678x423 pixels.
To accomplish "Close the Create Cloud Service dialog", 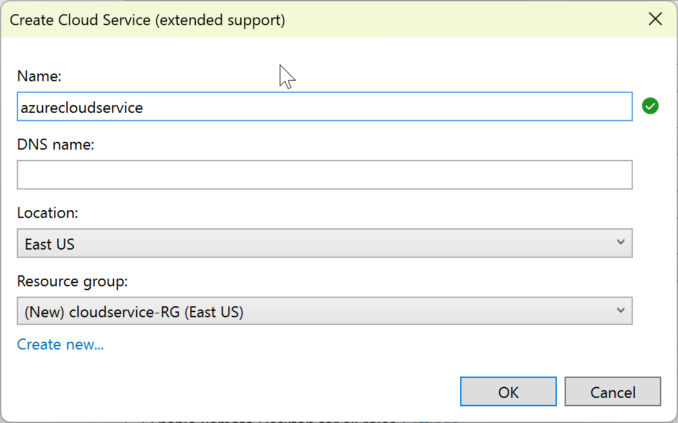I will pos(655,19).
